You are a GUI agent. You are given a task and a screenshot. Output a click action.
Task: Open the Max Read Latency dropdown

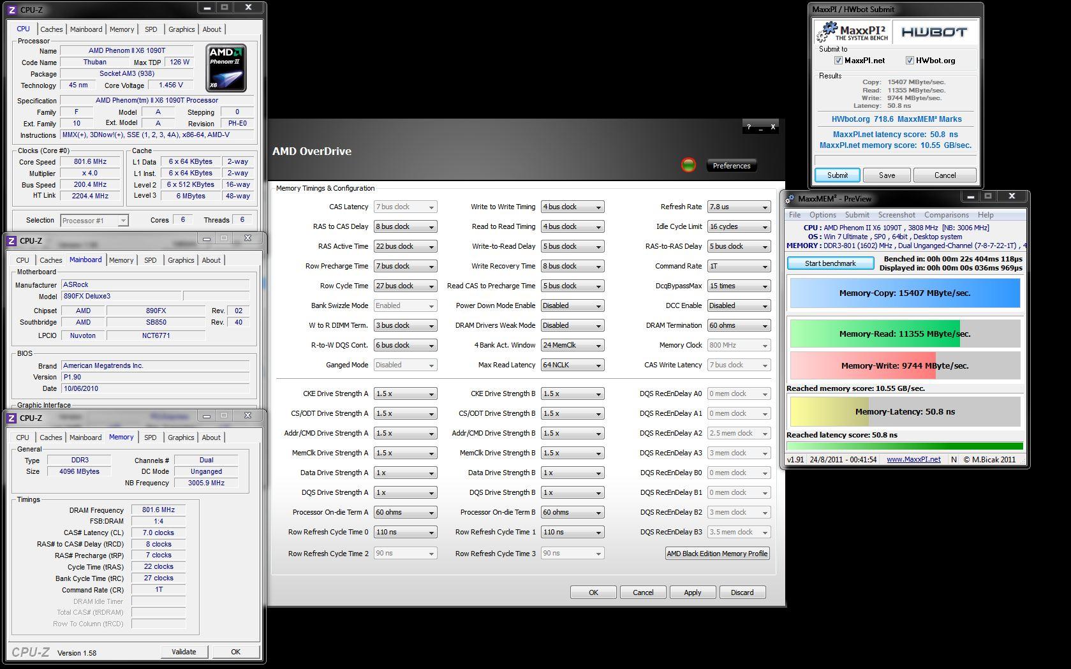point(572,365)
